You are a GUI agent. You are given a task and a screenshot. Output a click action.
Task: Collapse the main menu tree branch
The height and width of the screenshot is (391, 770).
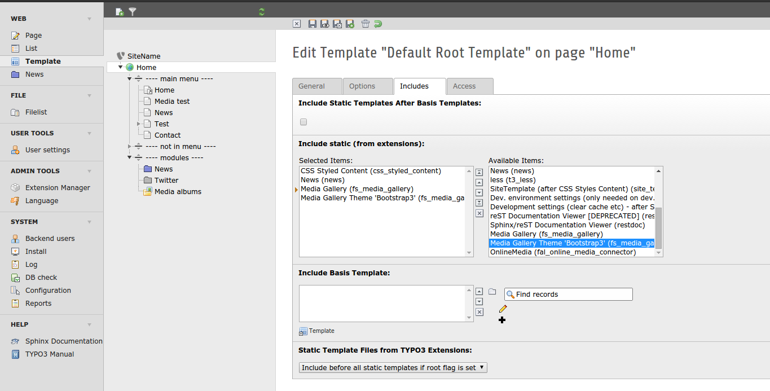point(130,79)
